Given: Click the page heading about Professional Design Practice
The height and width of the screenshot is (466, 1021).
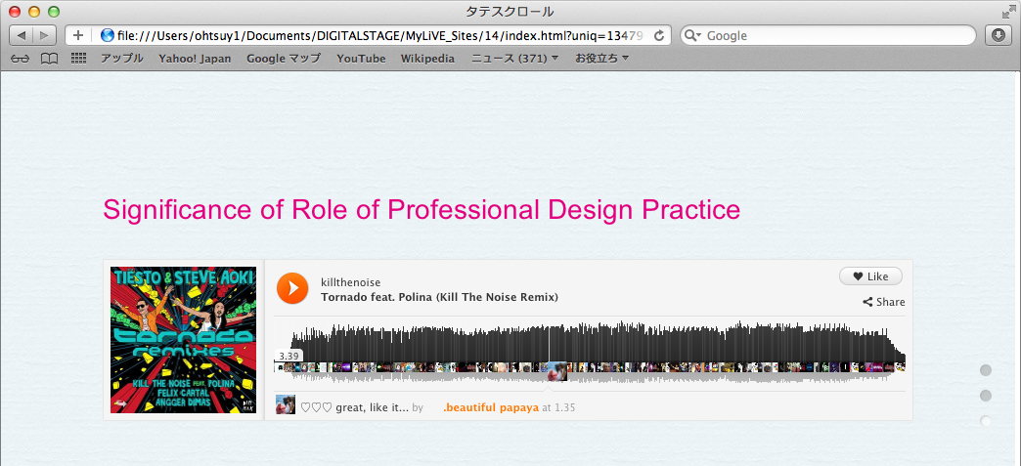Looking at the screenshot, I should click(x=422, y=210).
